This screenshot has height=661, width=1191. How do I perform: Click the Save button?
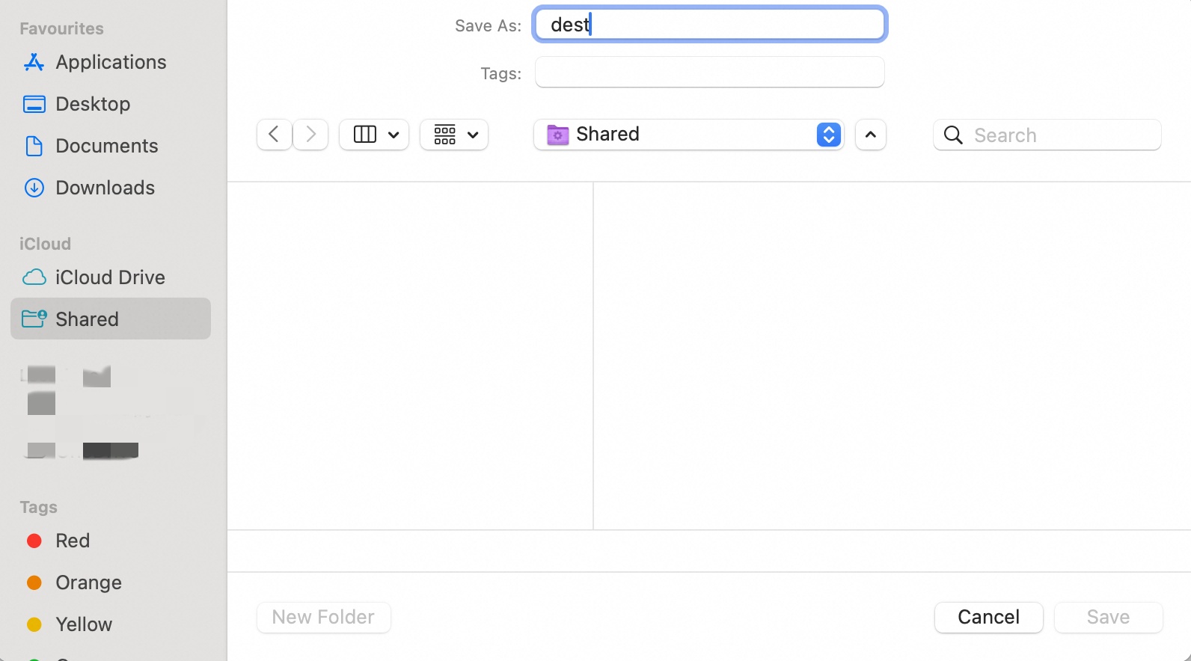[1108, 617]
